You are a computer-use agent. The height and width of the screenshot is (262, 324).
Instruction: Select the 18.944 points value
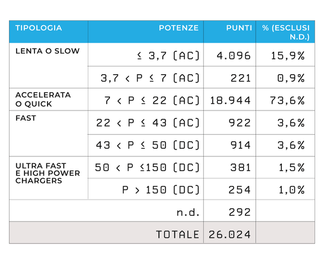coord(230,100)
